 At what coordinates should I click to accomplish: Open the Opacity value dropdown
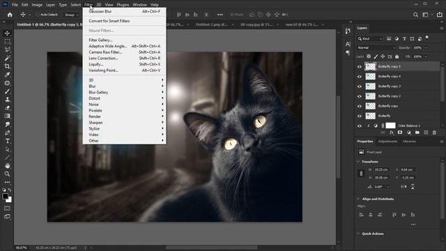coord(426,48)
